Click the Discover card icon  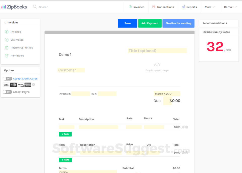tap(20, 85)
